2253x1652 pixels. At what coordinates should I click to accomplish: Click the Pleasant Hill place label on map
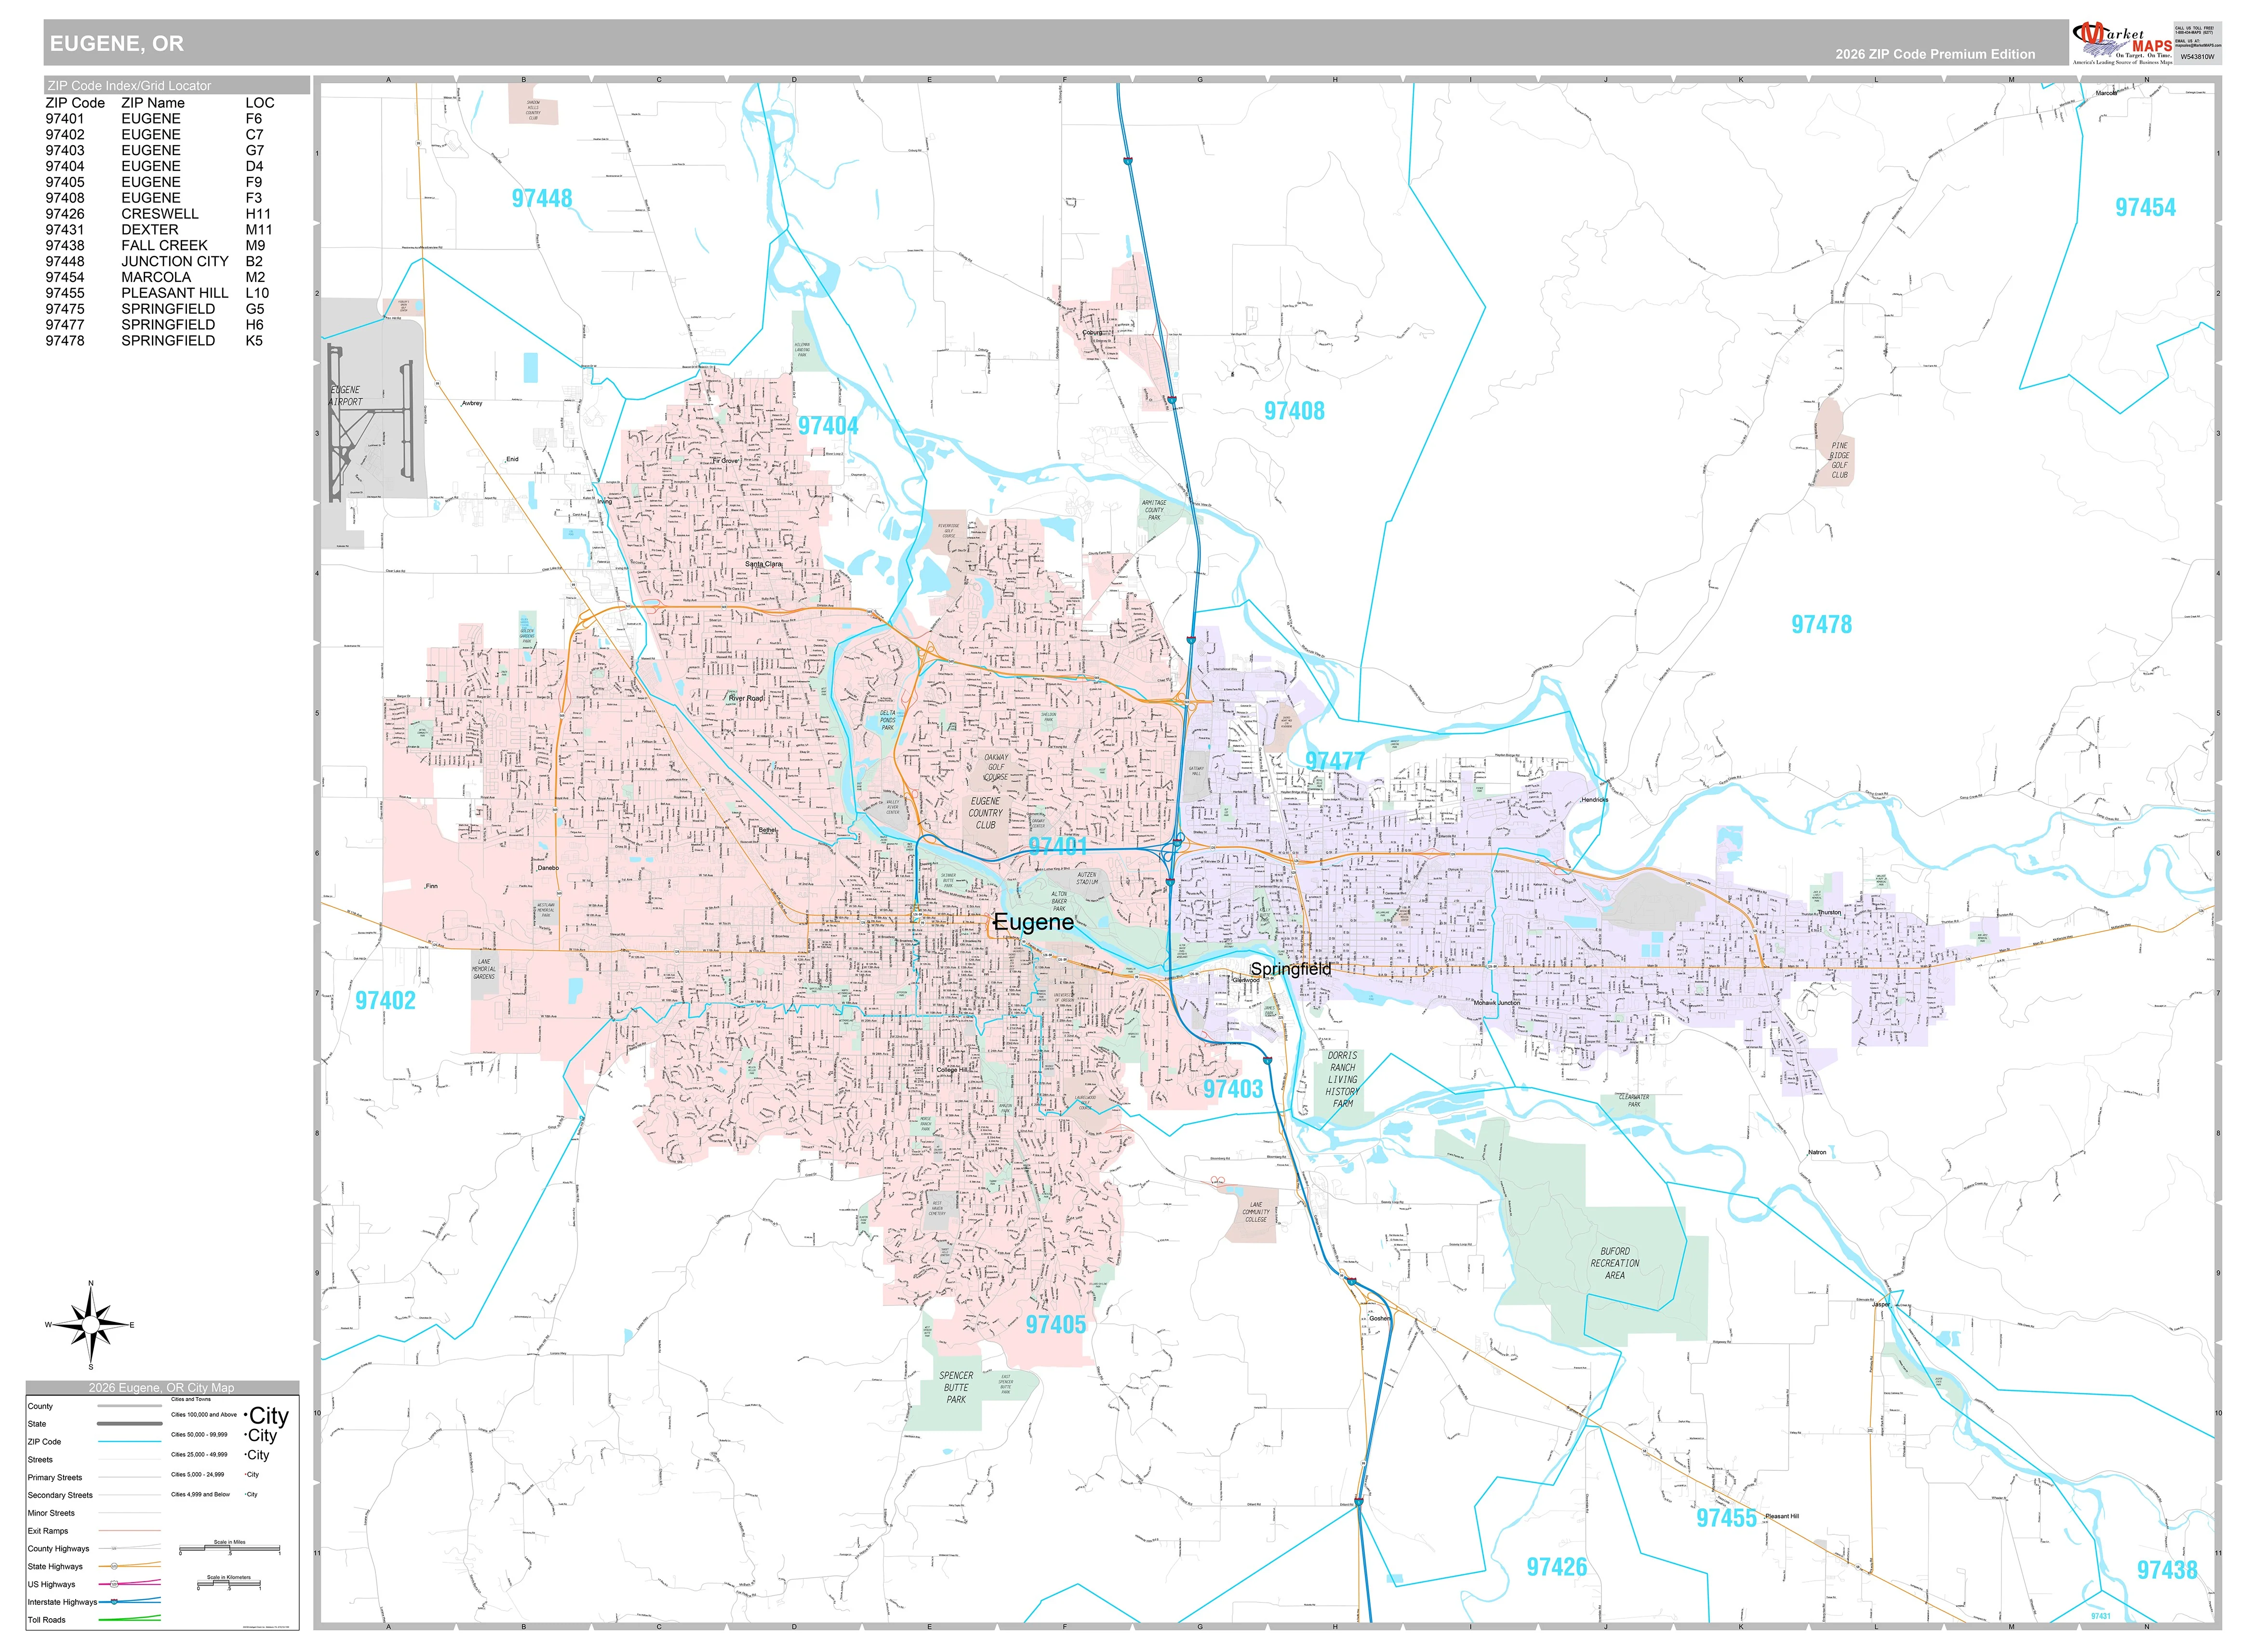tap(1782, 1516)
